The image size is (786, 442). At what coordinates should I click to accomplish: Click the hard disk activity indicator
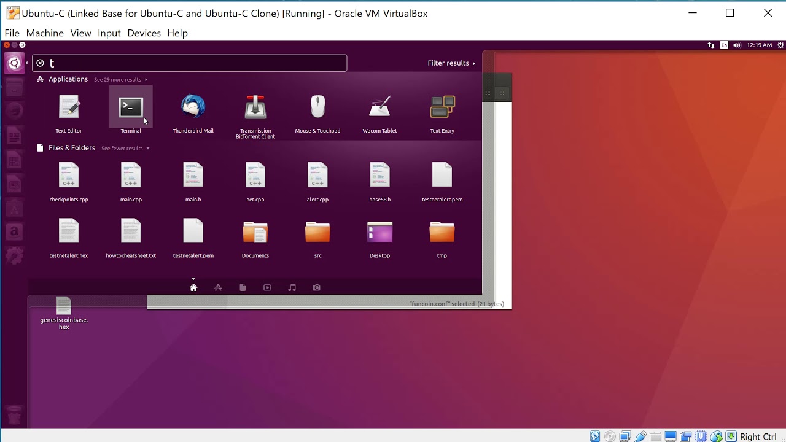click(x=595, y=436)
